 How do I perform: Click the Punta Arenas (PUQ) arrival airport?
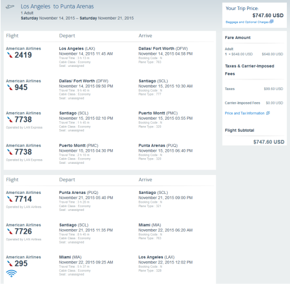[158, 145]
